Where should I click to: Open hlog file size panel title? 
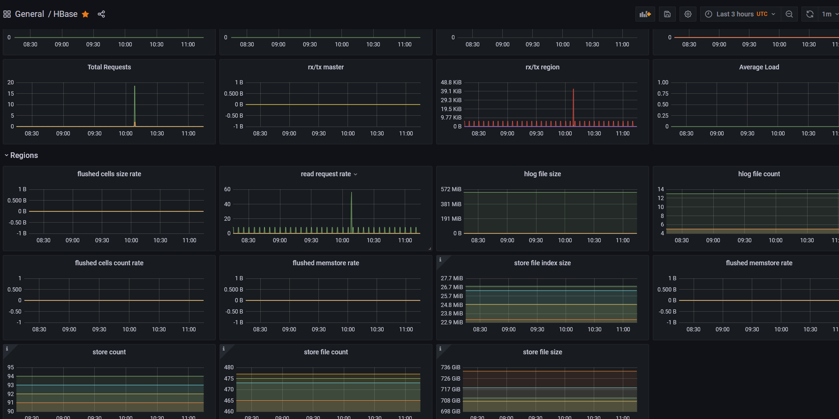click(x=543, y=174)
